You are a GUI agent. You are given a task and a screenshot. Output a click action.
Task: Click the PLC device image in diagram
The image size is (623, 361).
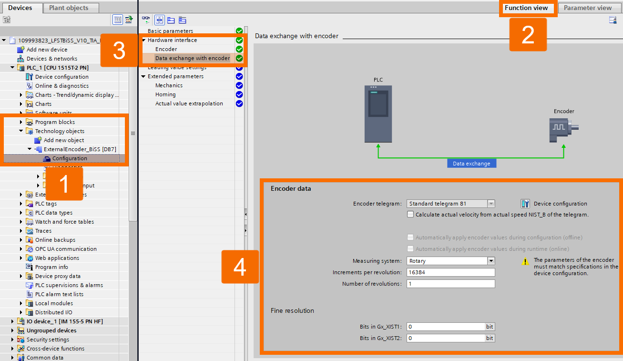click(378, 113)
